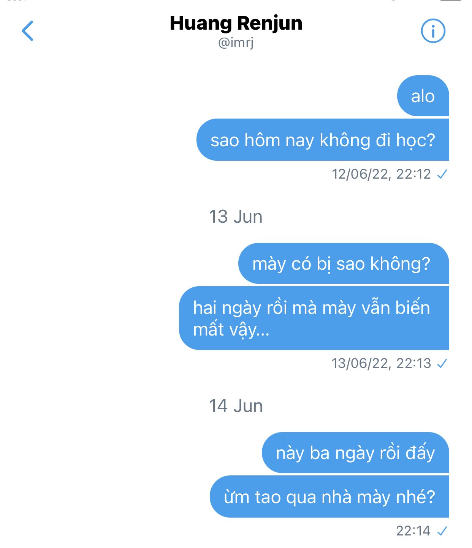472x548 pixels.
Task: Tap the 22:14 timestamp
Action: [413, 531]
